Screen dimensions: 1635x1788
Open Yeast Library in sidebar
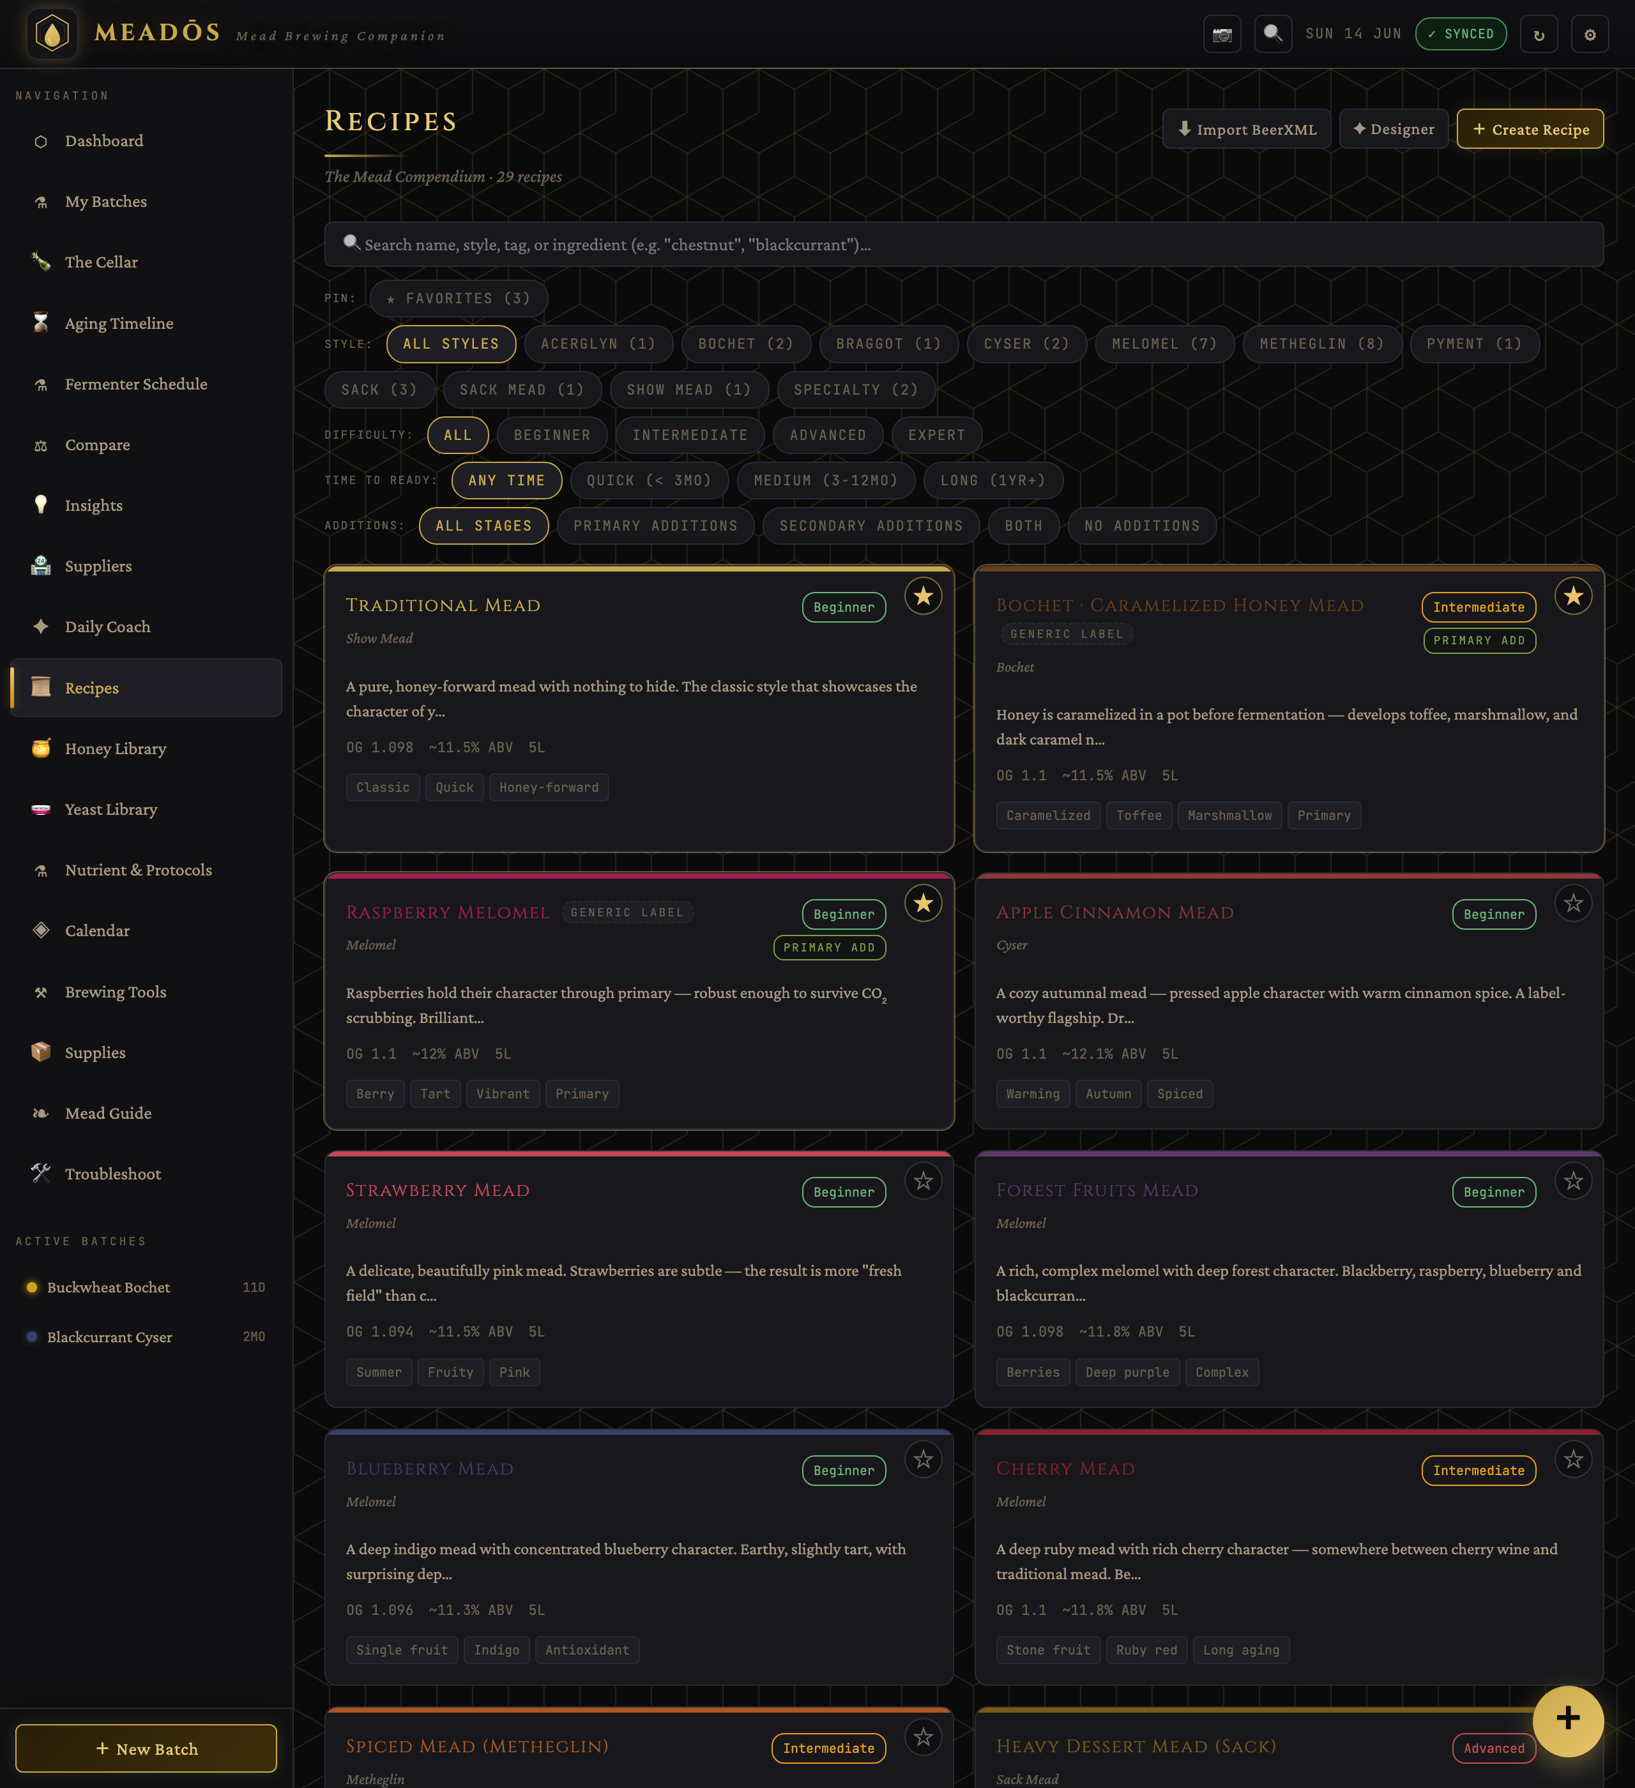pos(146,809)
